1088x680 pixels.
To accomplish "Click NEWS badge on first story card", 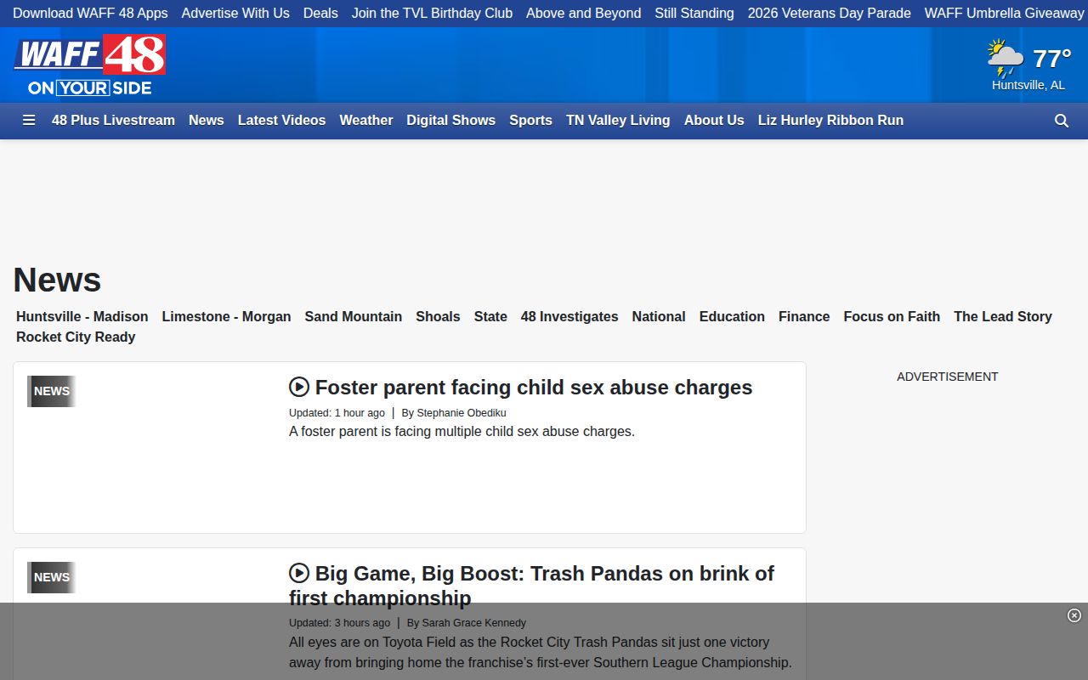I will (52, 391).
